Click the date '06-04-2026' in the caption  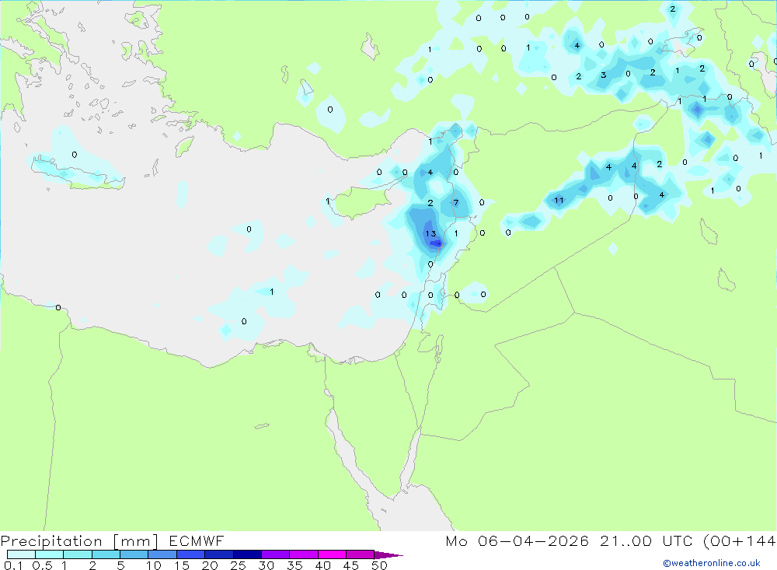point(533,540)
